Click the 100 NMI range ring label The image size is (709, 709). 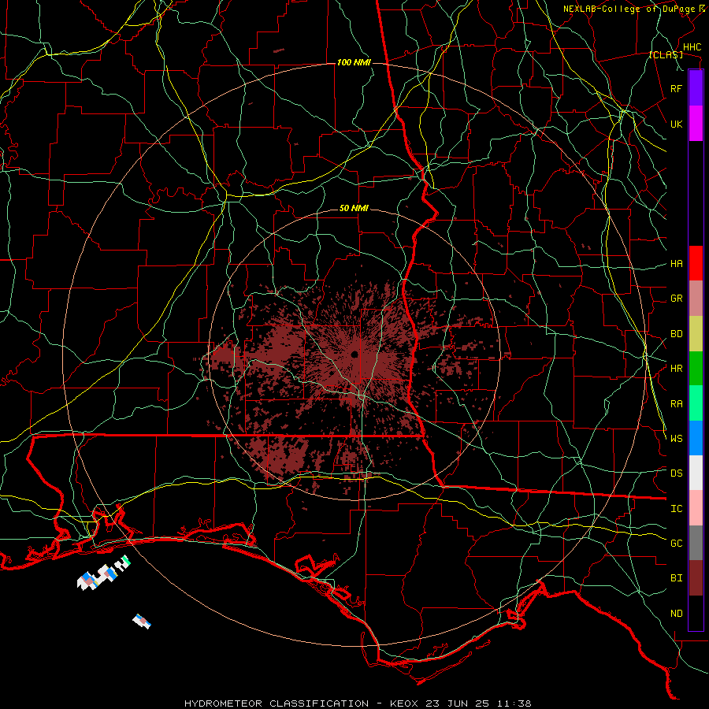[x=354, y=62]
